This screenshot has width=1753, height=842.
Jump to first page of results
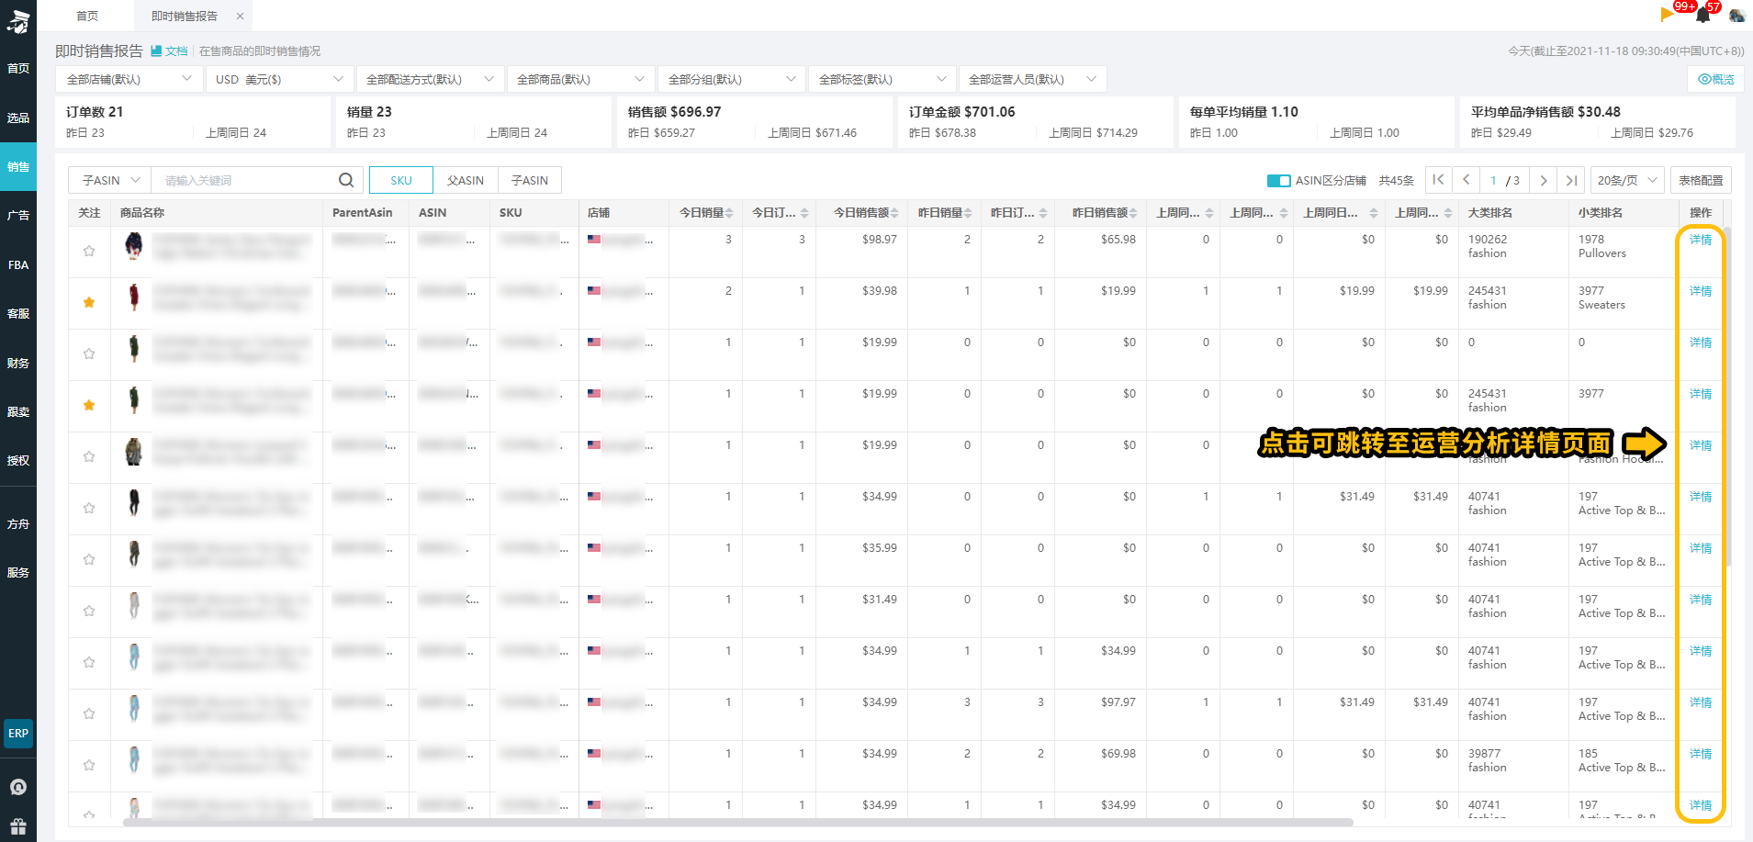(1438, 180)
